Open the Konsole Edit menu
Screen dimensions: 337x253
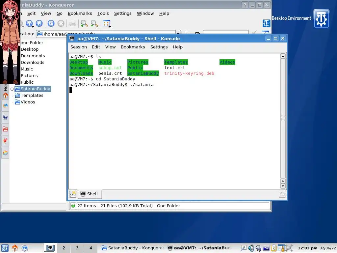[x=96, y=47]
